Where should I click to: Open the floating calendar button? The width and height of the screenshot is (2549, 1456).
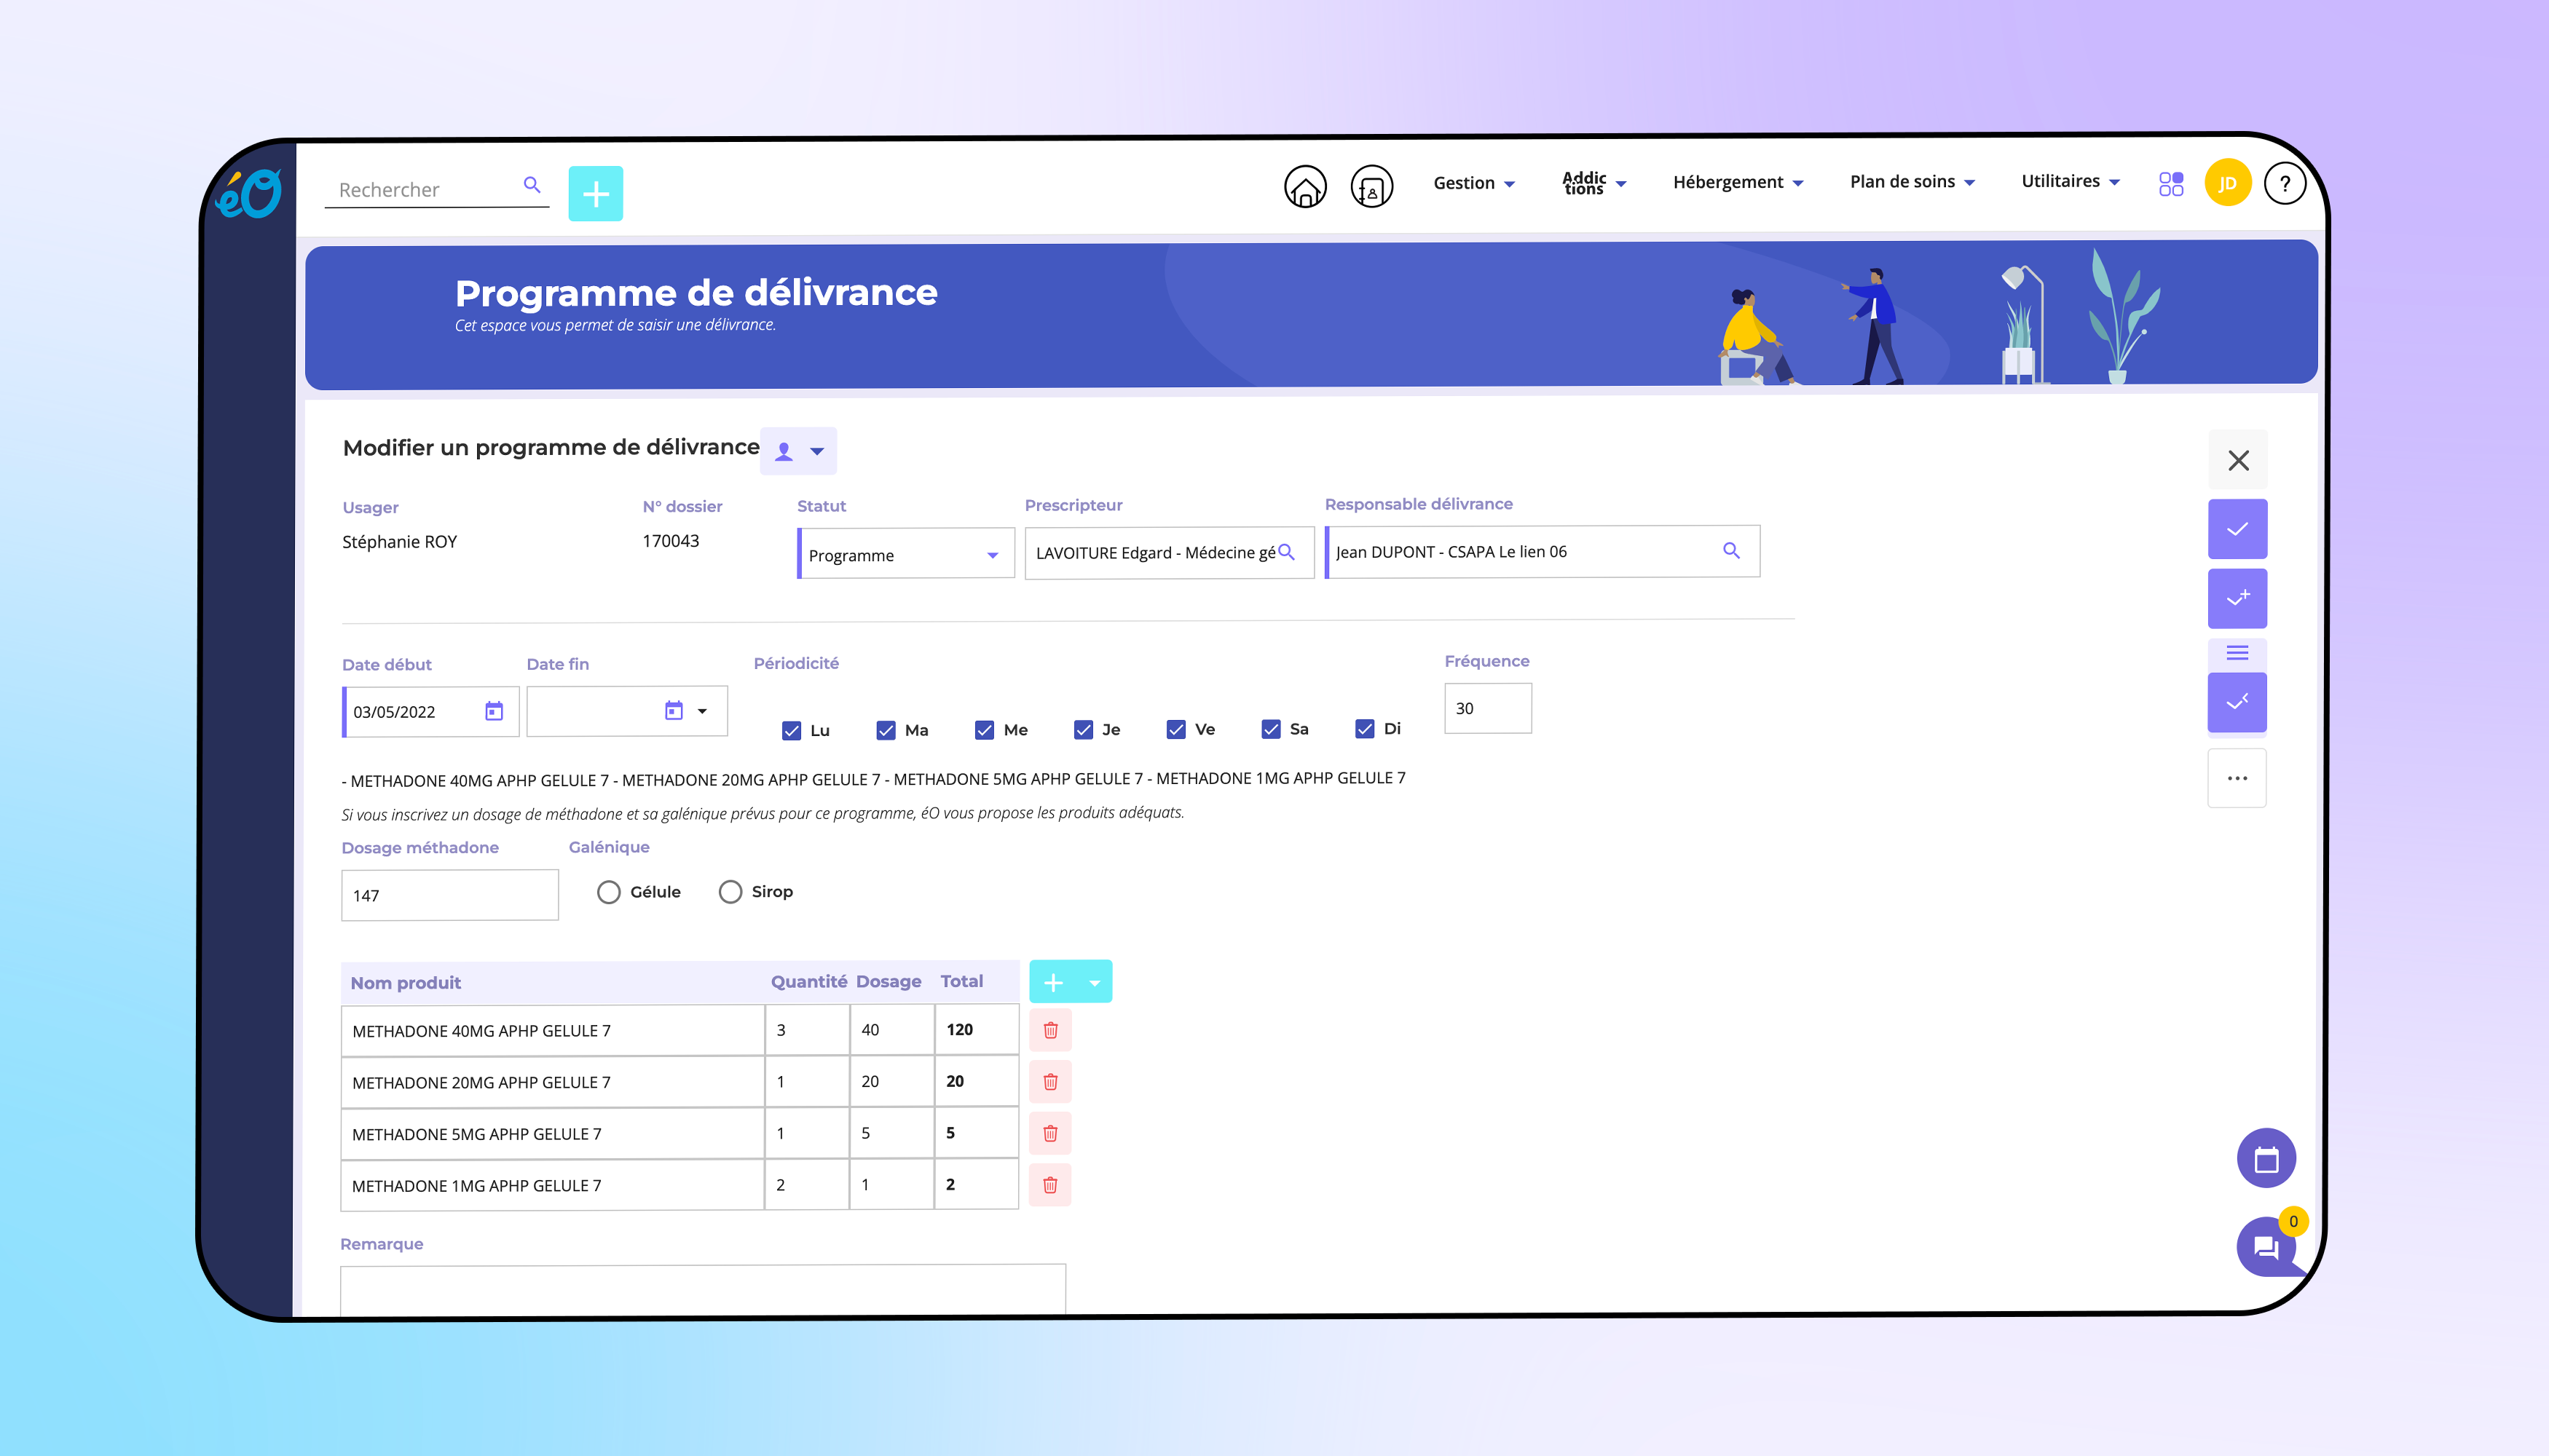pos(2266,1159)
